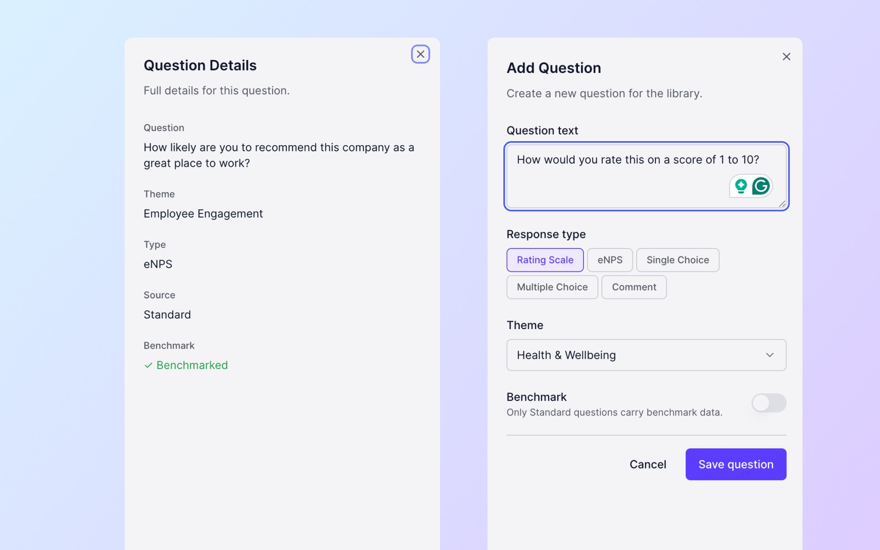Click the Grammarly lightbulb suggestion icon
Viewport: 880px width, 550px height.
(741, 186)
